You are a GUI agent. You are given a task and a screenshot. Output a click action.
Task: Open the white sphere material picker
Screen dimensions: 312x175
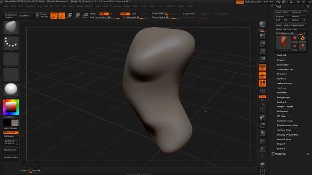pyautogui.click(x=11, y=89)
